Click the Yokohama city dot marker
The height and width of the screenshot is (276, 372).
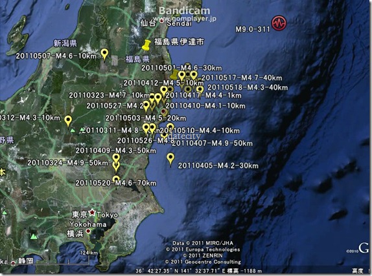88,231
